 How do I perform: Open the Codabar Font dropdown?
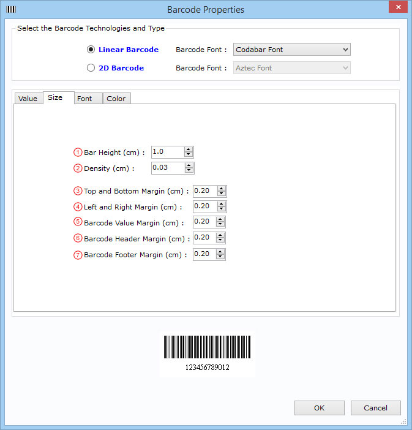point(291,50)
